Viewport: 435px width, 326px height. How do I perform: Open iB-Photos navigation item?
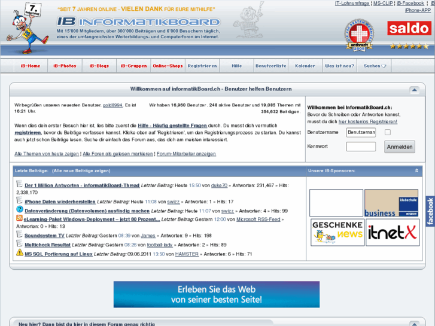[65, 66]
